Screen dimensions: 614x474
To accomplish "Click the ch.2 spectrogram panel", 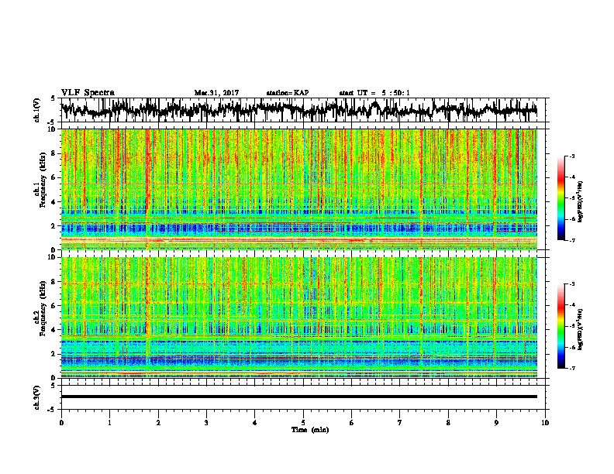I will click(x=299, y=318).
